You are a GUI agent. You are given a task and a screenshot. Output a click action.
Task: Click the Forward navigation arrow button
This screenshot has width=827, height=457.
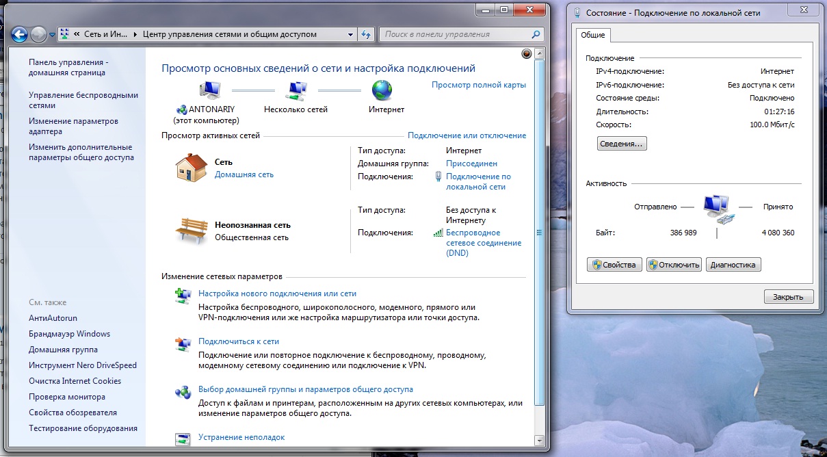click(x=39, y=34)
